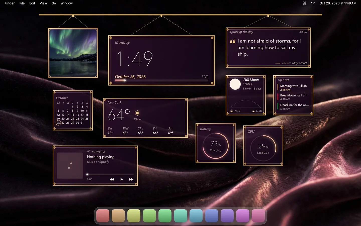Click the aurora photo widget
Viewport: 361px width, 226px height.
(x=73, y=53)
